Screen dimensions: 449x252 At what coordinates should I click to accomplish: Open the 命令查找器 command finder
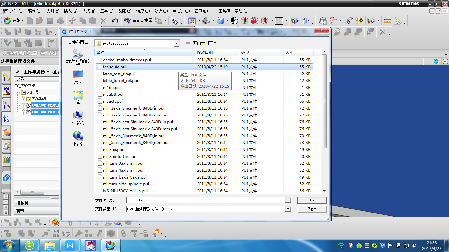(x=138, y=20)
